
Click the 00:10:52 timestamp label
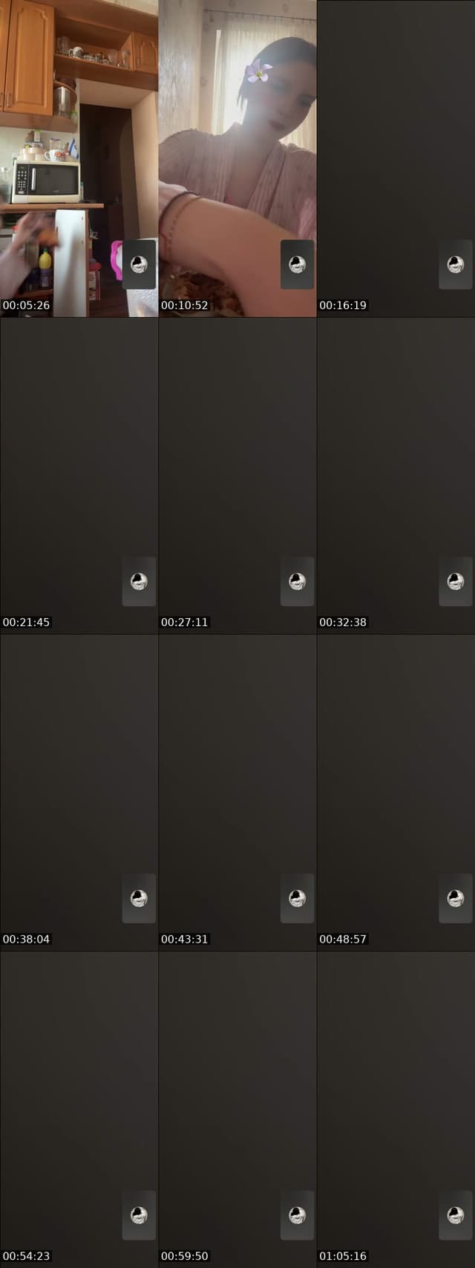(x=185, y=305)
